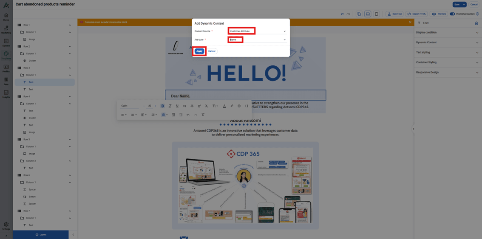Image resolution: width=482 pixels, height=239 pixels.
Task: Go to Profiles in the left sidebar
Action: pos(6,68)
